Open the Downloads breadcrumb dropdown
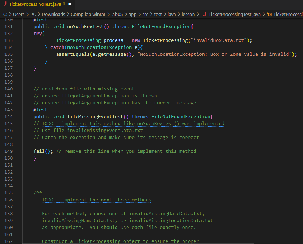The width and height of the screenshot is (303, 244). click(x=53, y=14)
